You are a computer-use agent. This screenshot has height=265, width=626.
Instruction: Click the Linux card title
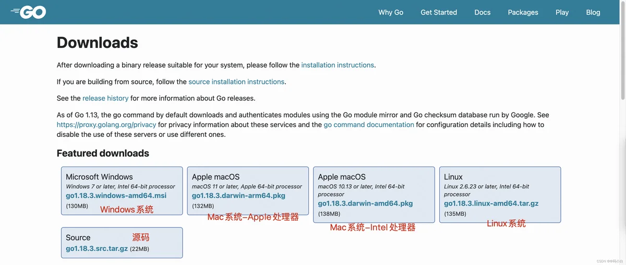click(453, 177)
